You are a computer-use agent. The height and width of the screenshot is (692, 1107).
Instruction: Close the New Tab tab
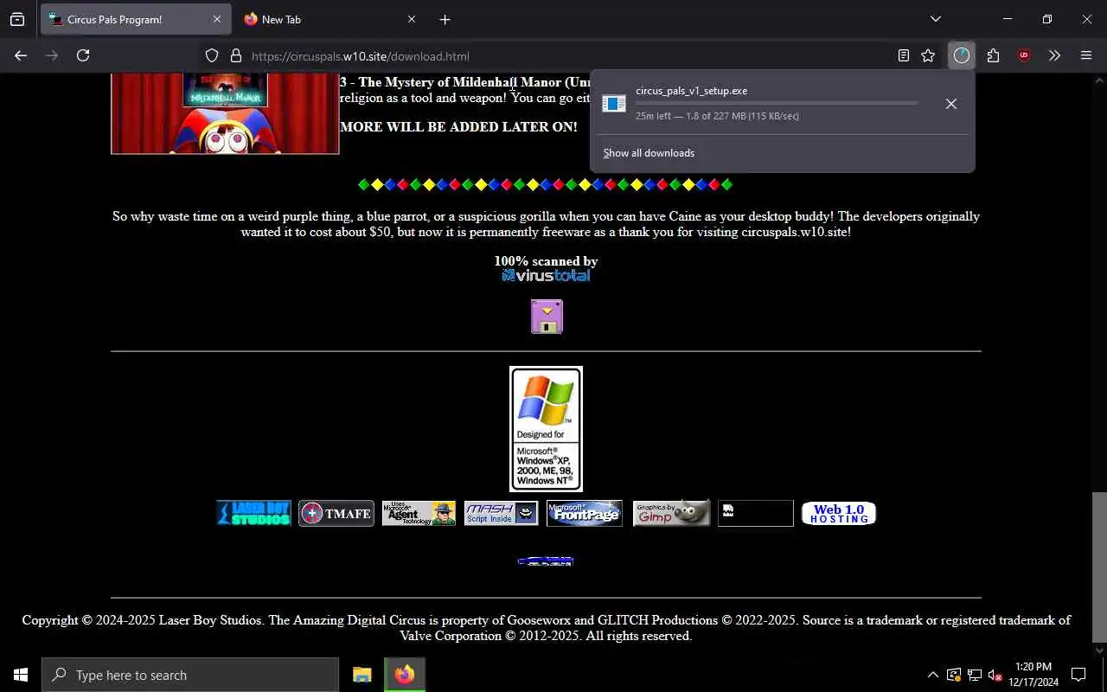click(411, 19)
